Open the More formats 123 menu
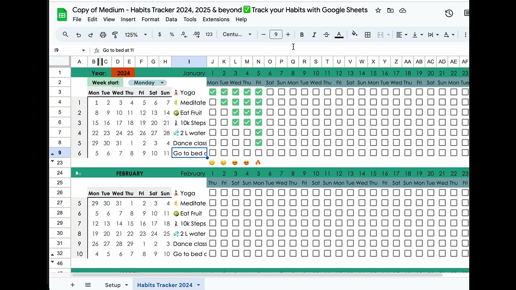The height and width of the screenshot is (290, 516). [209, 35]
